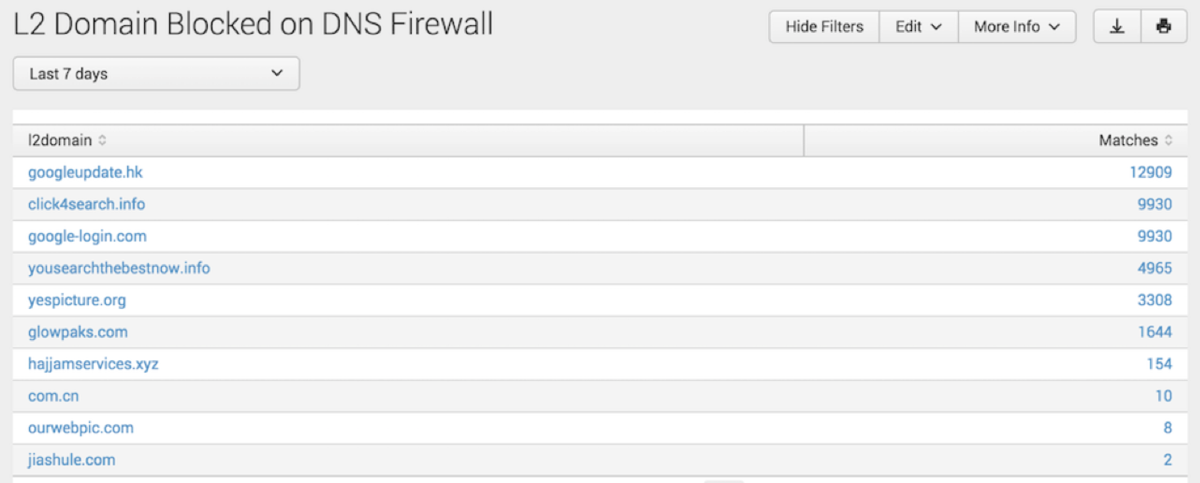Screen dimensions: 1200x483
Task: Open the hajjamservices.xyz domain link
Action: 93,364
